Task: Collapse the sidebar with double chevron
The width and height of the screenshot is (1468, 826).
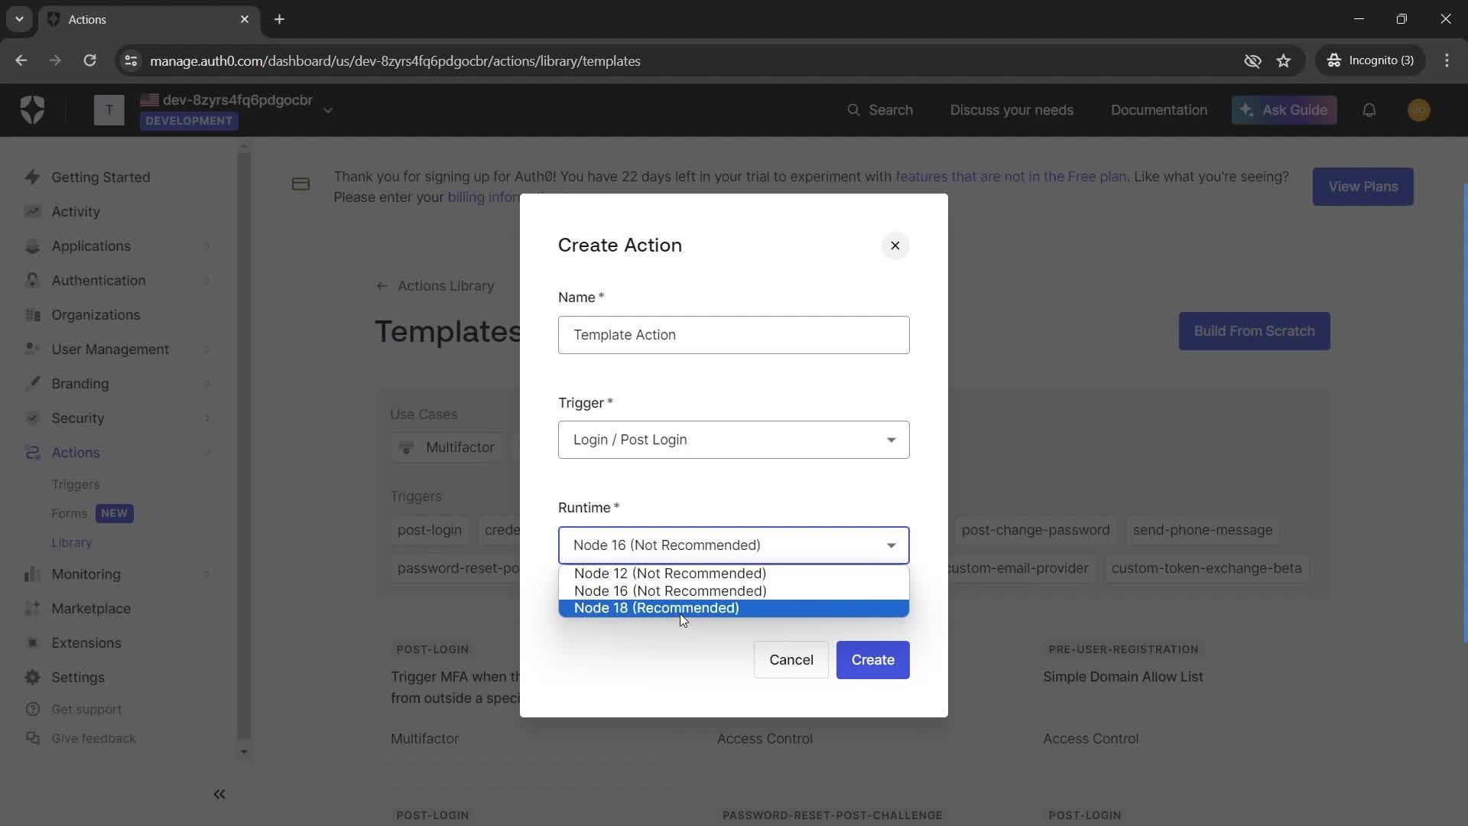Action: (x=219, y=795)
